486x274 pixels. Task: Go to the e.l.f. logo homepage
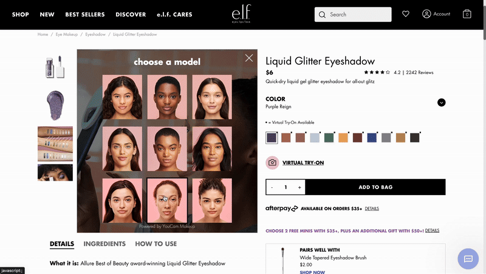[x=241, y=14]
